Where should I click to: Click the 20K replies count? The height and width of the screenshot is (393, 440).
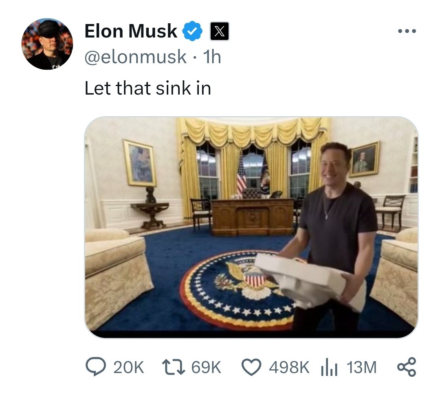tap(129, 367)
